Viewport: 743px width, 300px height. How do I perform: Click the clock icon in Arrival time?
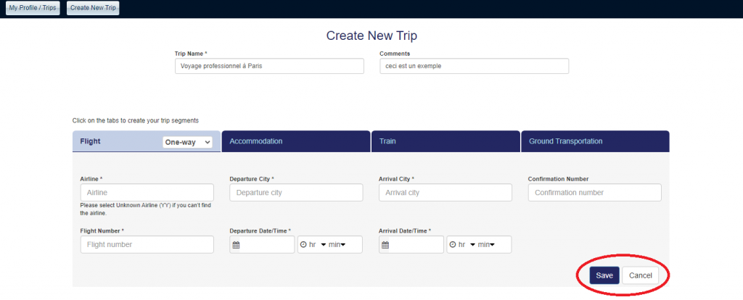pyautogui.click(x=452, y=245)
